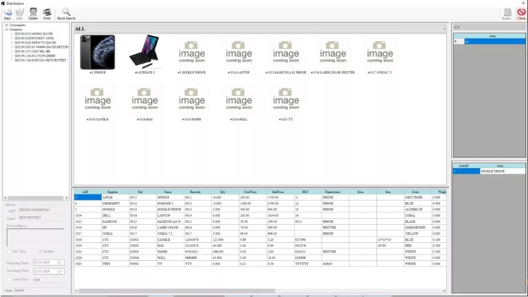528x297 pixels.
Task: Click the Build icon in the toolbar
Action: point(507,12)
